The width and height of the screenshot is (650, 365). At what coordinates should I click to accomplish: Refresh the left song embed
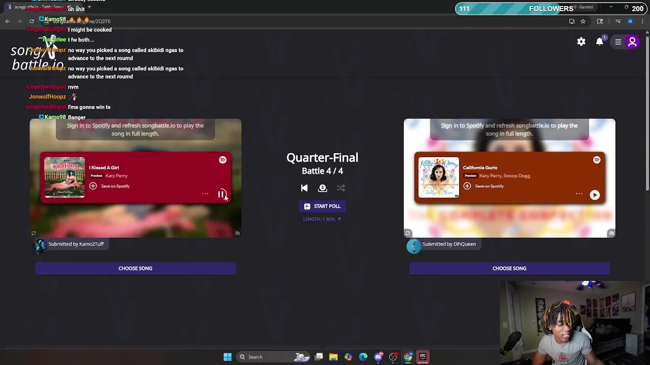click(34, 234)
